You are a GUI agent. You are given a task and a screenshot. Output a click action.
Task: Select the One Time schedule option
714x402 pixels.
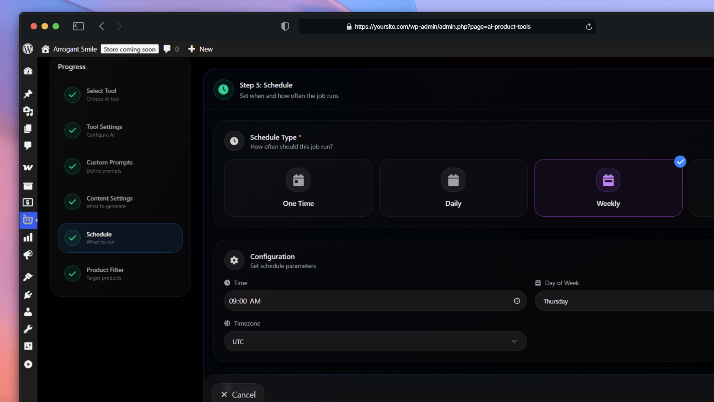pos(298,188)
